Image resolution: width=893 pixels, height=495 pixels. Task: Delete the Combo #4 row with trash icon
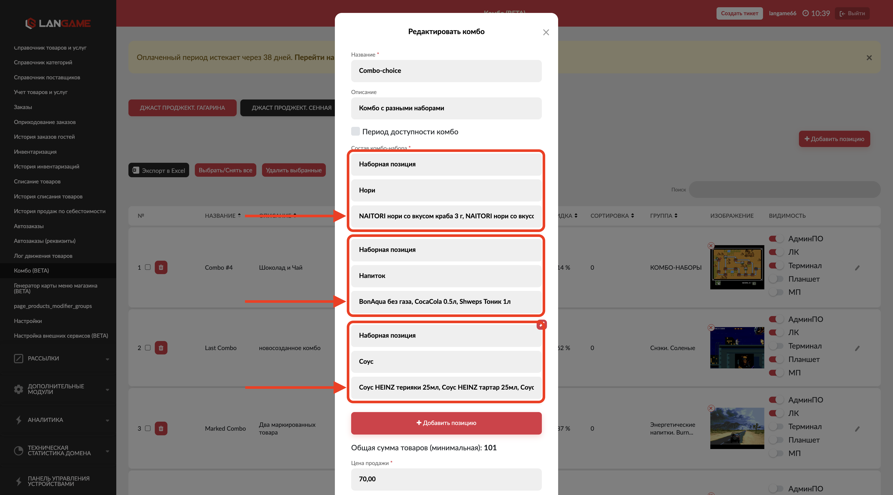pos(161,267)
